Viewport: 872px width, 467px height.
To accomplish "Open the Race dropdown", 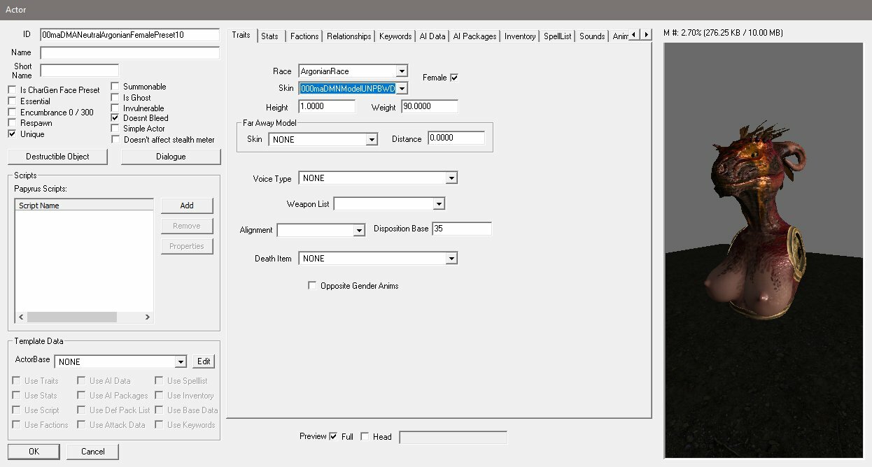I will (401, 71).
